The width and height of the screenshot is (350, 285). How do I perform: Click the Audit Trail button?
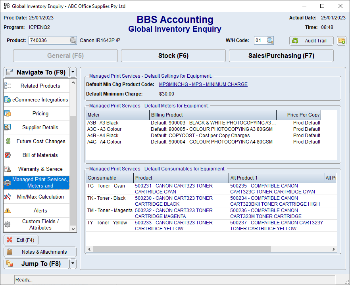click(311, 40)
